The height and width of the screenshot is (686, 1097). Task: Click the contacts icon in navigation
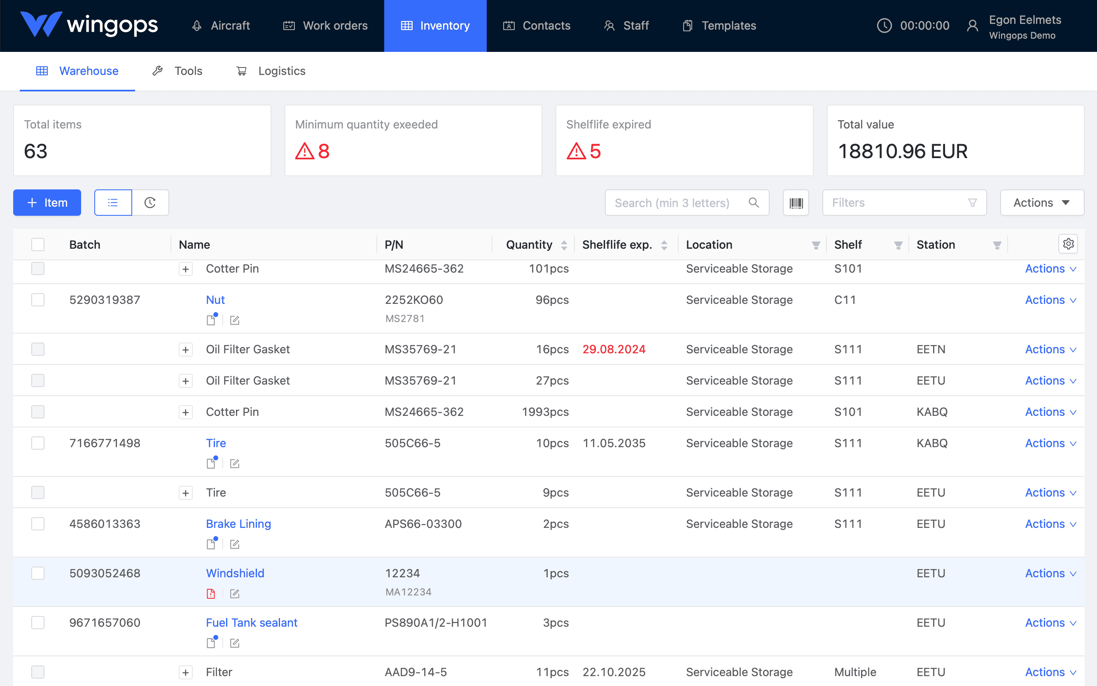point(510,25)
